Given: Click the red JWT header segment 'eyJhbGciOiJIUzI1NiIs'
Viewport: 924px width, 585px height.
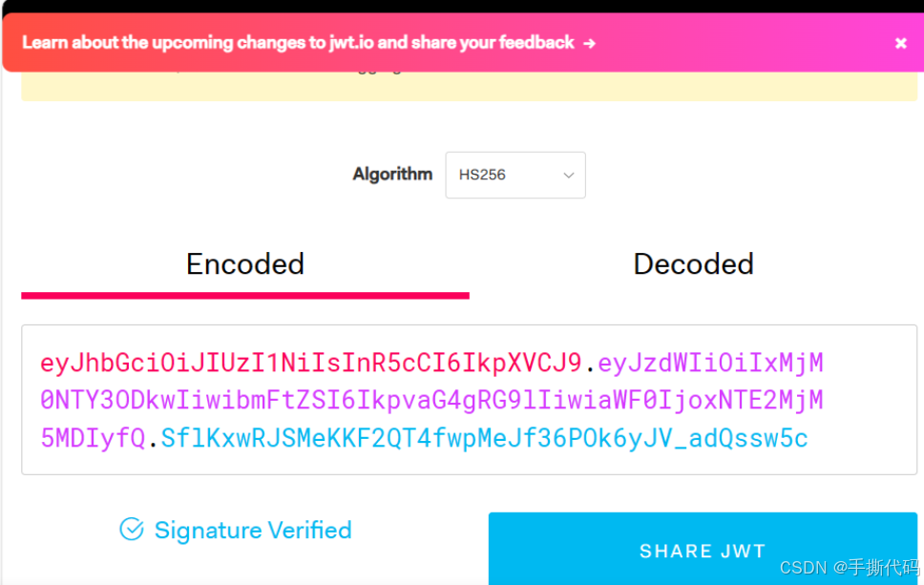Looking at the screenshot, I should [311, 363].
